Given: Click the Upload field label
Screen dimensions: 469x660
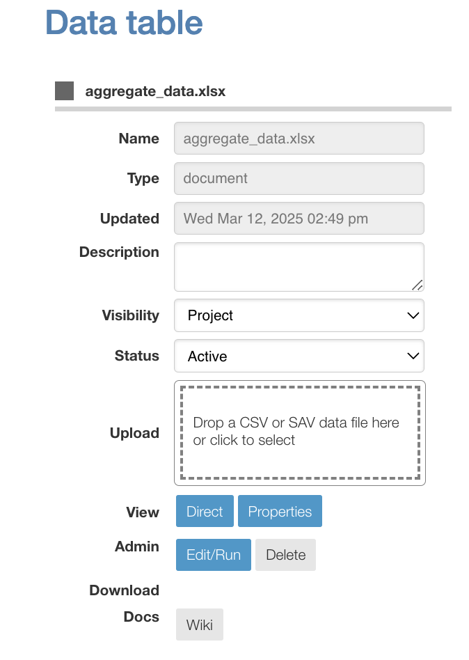Looking at the screenshot, I should tap(134, 433).
